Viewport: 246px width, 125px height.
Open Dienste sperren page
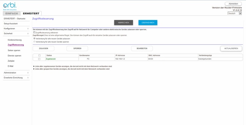(14, 56)
